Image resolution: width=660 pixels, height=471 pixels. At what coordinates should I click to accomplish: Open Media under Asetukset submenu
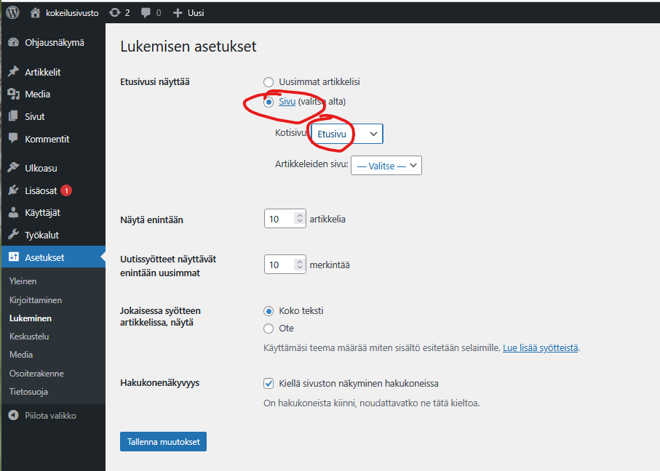[21, 355]
